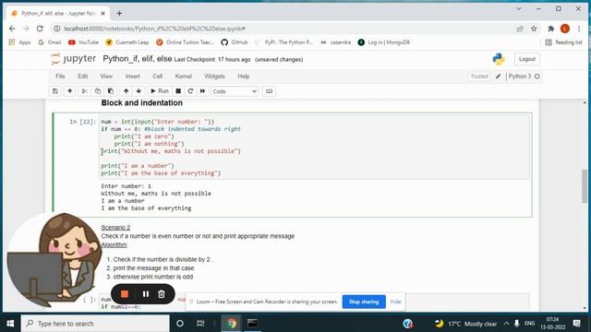Restart kernel and run all icon
Viewport: 591px width, 332px height.
(203, 91)
